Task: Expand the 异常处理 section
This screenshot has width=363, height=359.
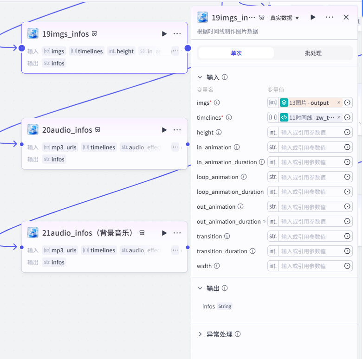Action: [x=200, y=334]
